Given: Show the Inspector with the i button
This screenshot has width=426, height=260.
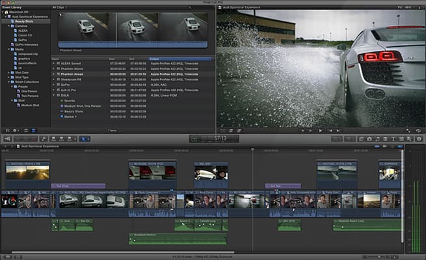Looking at the screenshot, I should pyautogui.click(x=419, y=138).
